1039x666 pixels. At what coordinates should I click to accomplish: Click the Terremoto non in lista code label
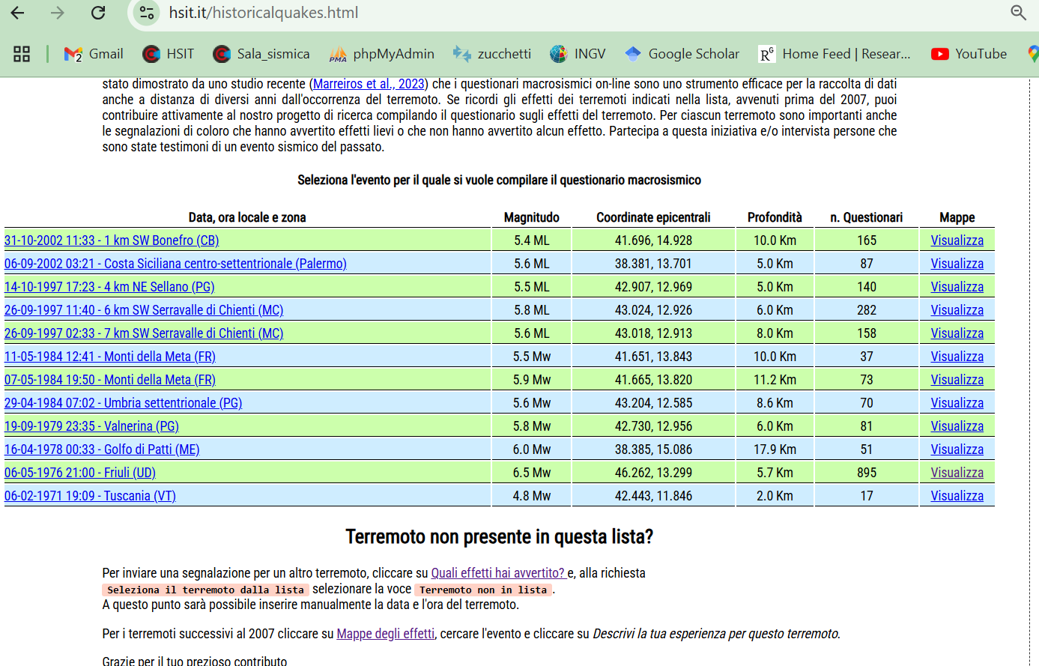coord(483,590)
